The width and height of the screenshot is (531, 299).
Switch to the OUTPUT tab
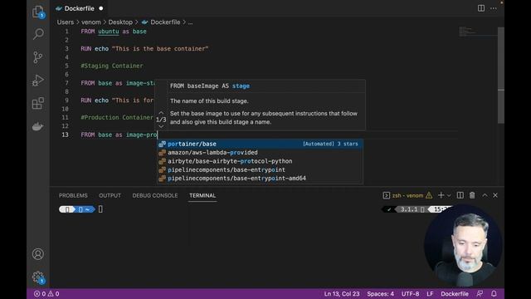pos(110,196)
